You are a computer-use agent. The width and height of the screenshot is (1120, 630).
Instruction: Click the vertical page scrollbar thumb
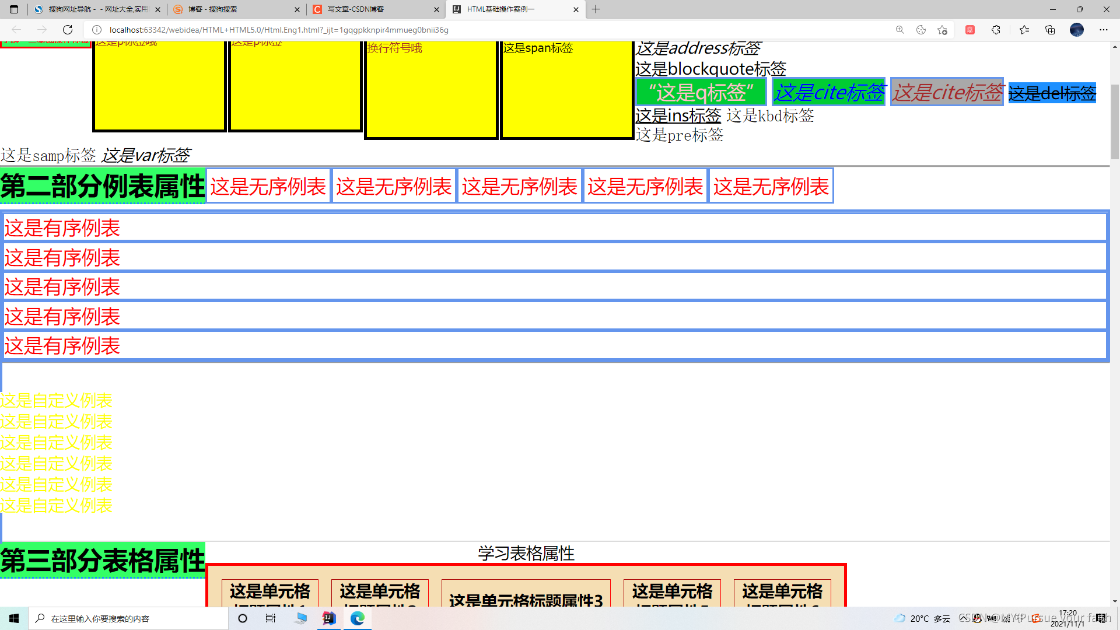click(1115, 121)
